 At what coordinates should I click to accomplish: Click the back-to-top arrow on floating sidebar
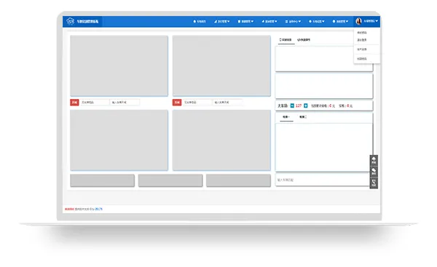(x=374, y=160)
